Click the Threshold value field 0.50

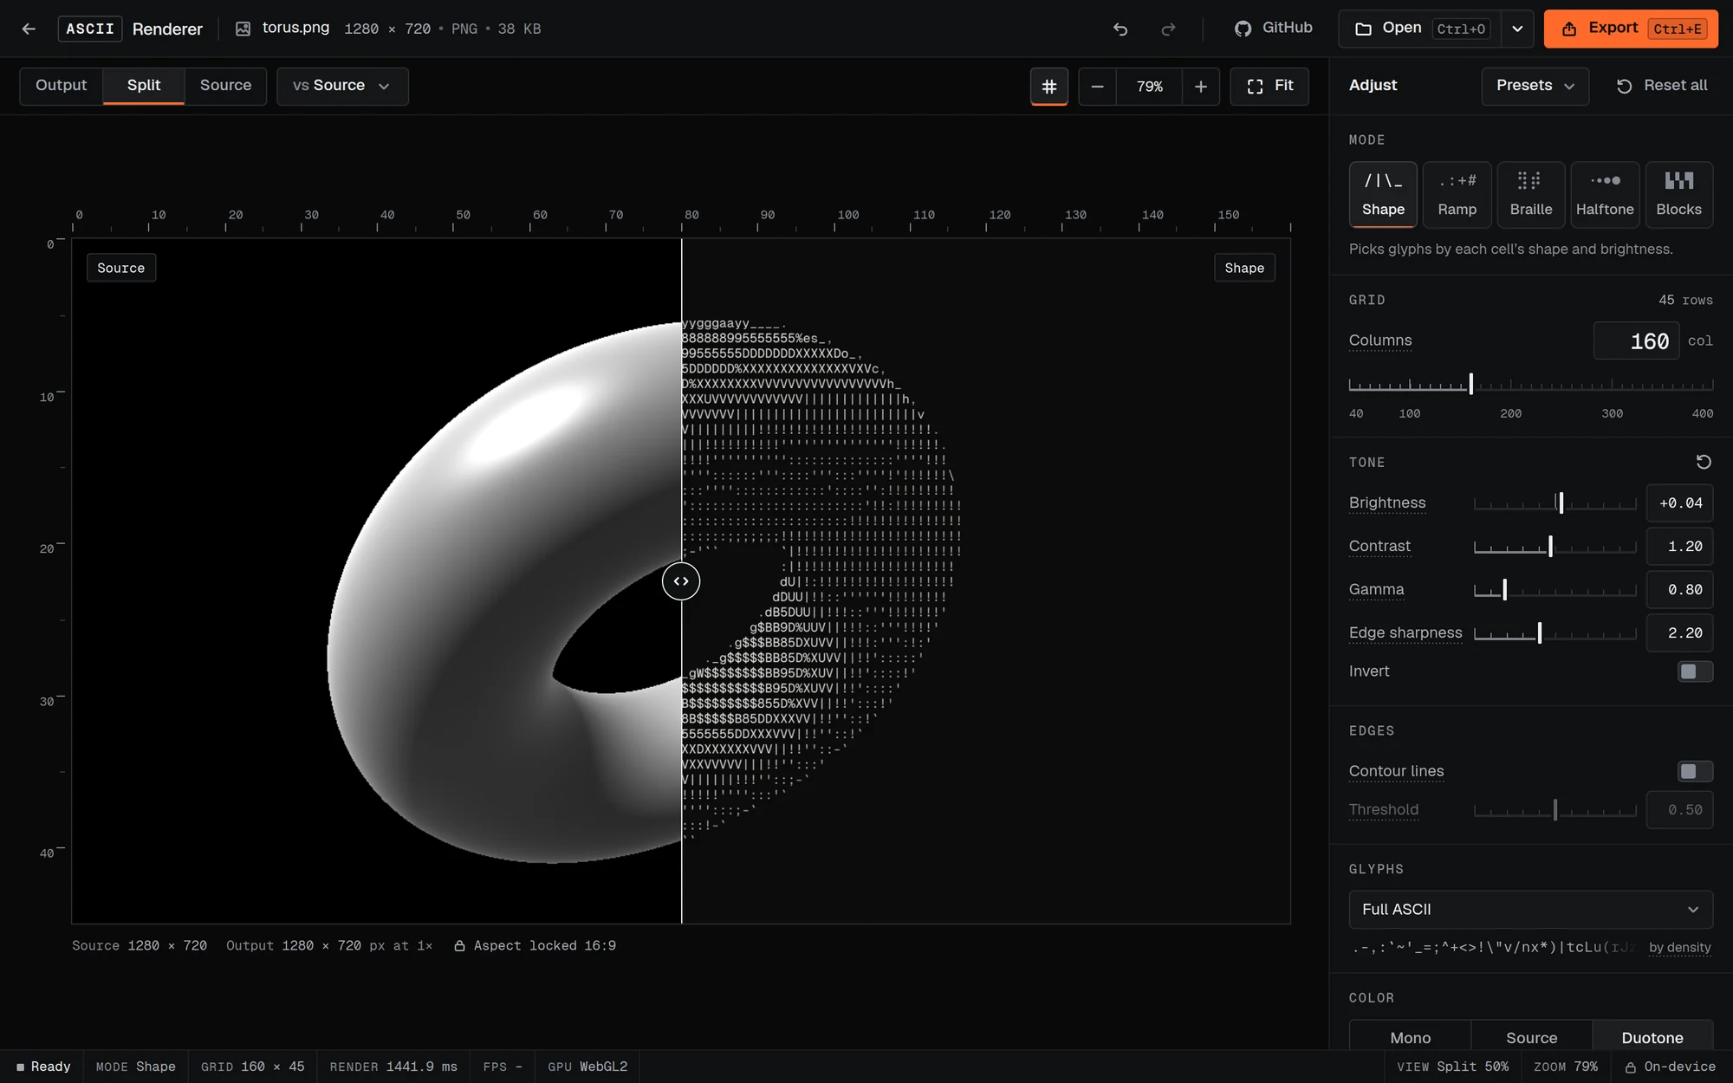[1679, 810]
